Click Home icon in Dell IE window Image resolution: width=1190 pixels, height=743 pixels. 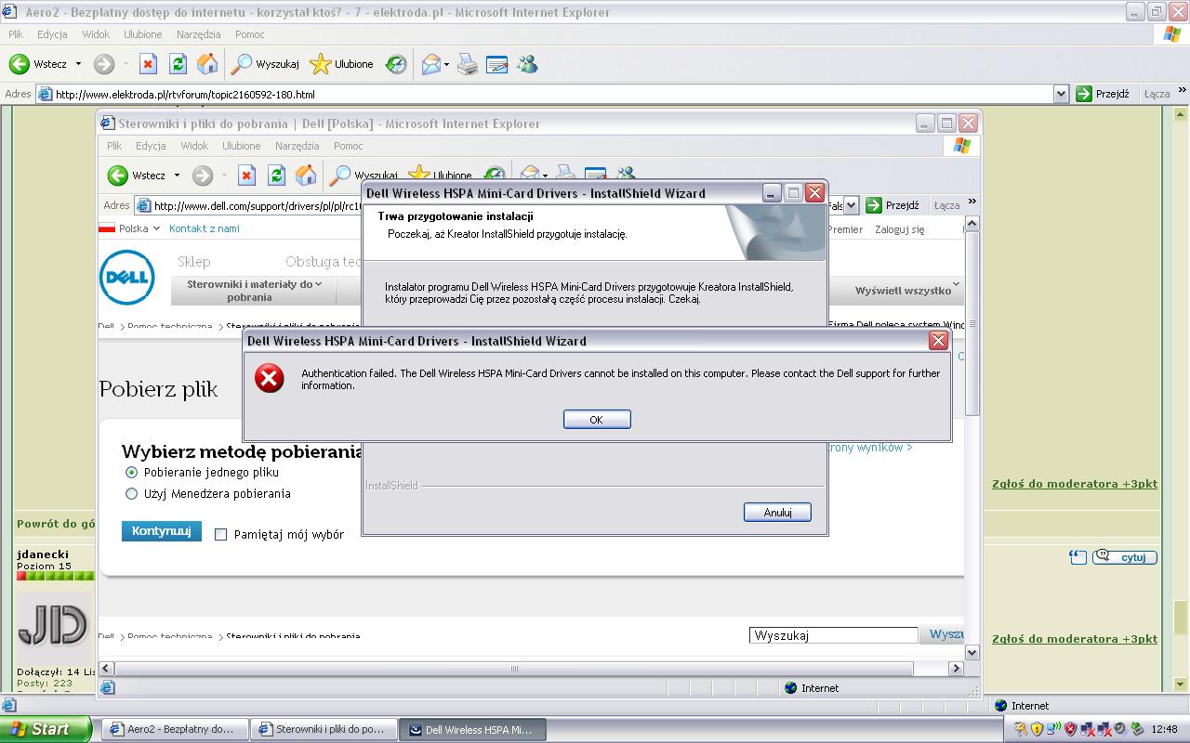[306, 176]
